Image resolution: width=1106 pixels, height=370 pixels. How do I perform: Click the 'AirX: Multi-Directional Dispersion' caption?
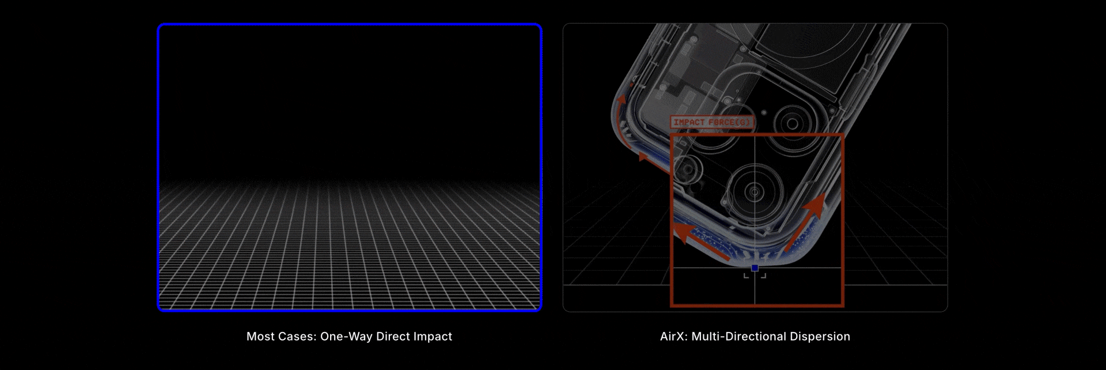755,337
